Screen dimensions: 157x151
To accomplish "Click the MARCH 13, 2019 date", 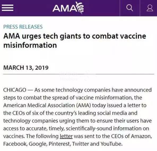I will pyautogui.click(x=26, y=68).
